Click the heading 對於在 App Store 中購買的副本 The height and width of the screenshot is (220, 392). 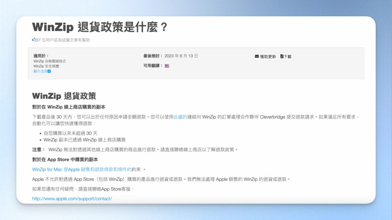[65, 160]
